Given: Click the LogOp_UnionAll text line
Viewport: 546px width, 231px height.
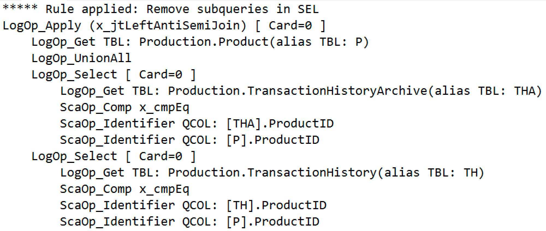Looking at the screenshot, I should [x=81, y=58].
